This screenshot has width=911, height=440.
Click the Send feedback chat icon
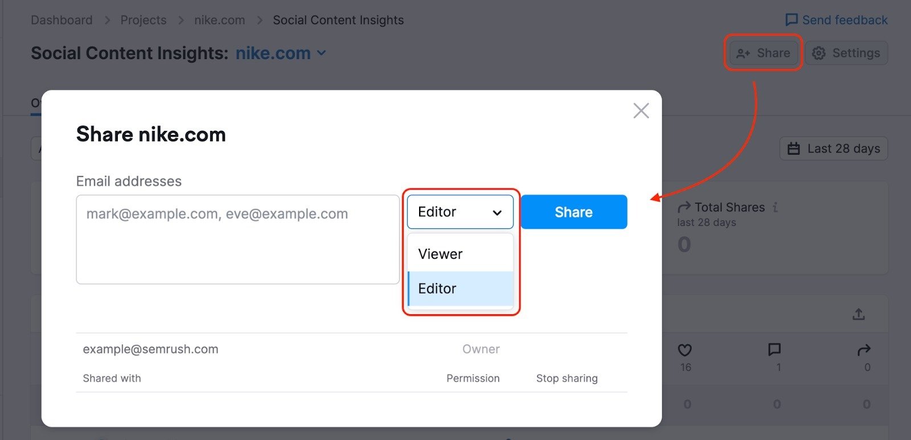pyautogui.click(x=791, y=20)
